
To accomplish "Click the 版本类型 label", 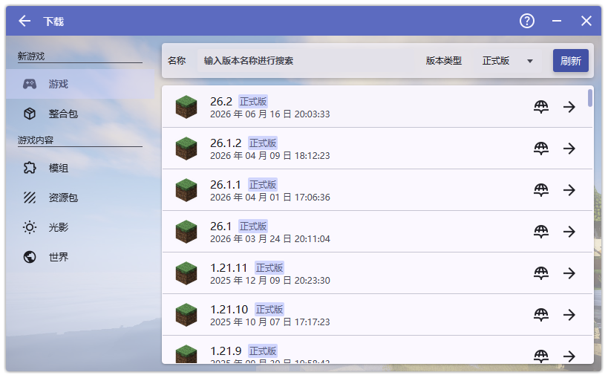I will pos(444,61).
